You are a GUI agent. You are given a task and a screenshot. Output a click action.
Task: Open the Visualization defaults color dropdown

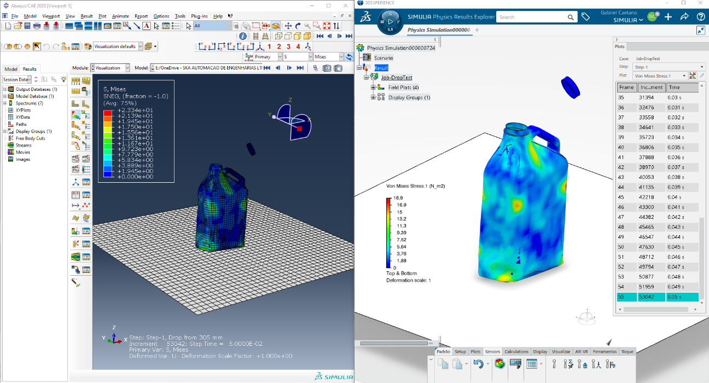(x=140, y=47)
